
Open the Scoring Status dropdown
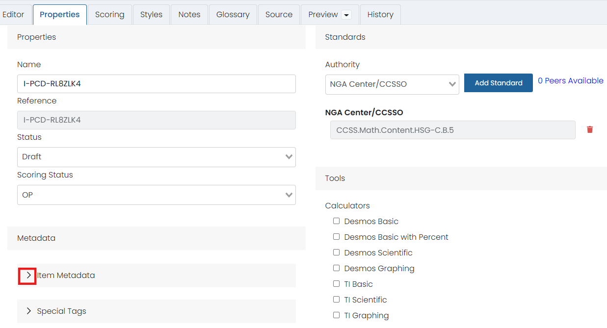156,195
